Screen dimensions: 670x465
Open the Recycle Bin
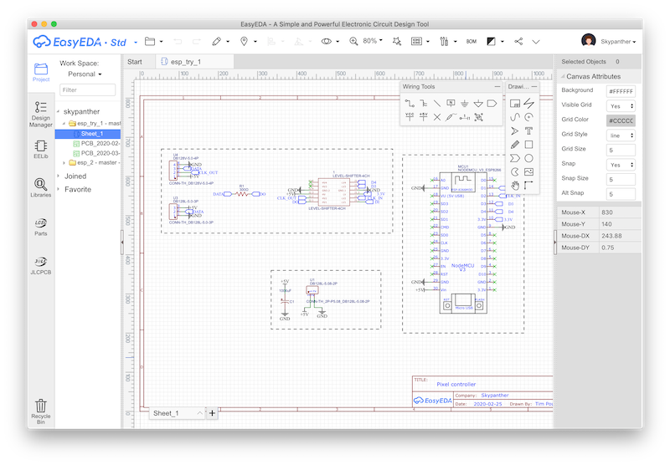coord(40,411)
